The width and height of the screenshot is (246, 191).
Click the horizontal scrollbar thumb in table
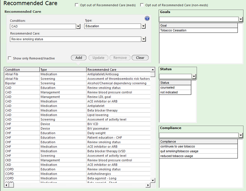[11, 185]
